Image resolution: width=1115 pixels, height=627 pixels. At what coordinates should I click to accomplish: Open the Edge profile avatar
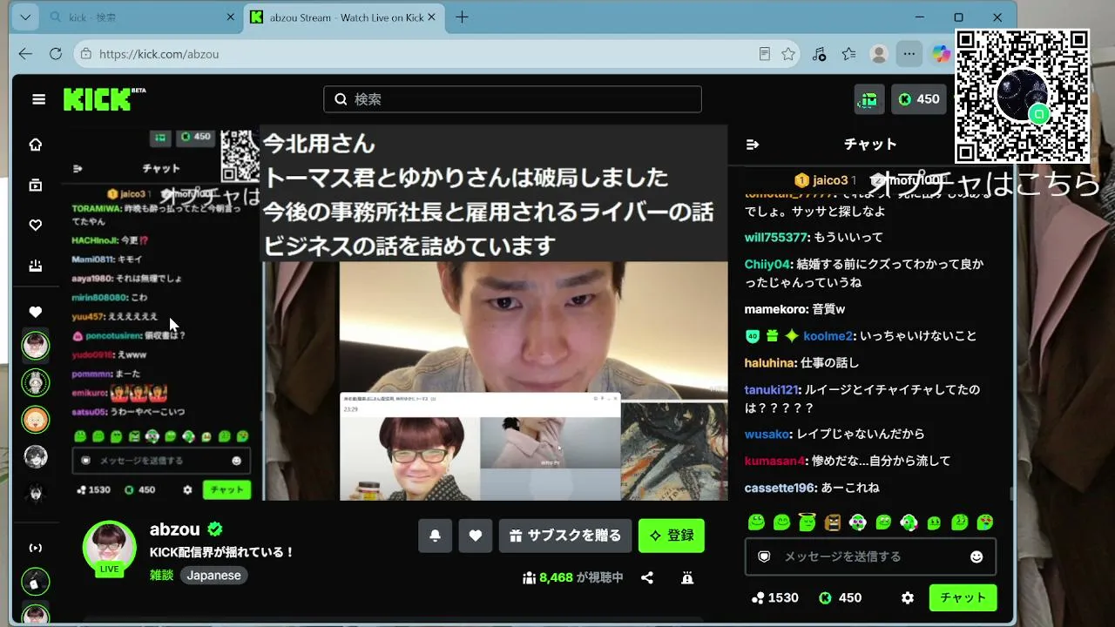point(879,54)
